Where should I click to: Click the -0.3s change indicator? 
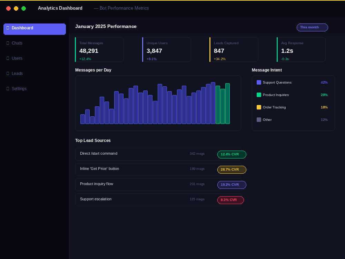pyautogui.click(x=285, y=59)
